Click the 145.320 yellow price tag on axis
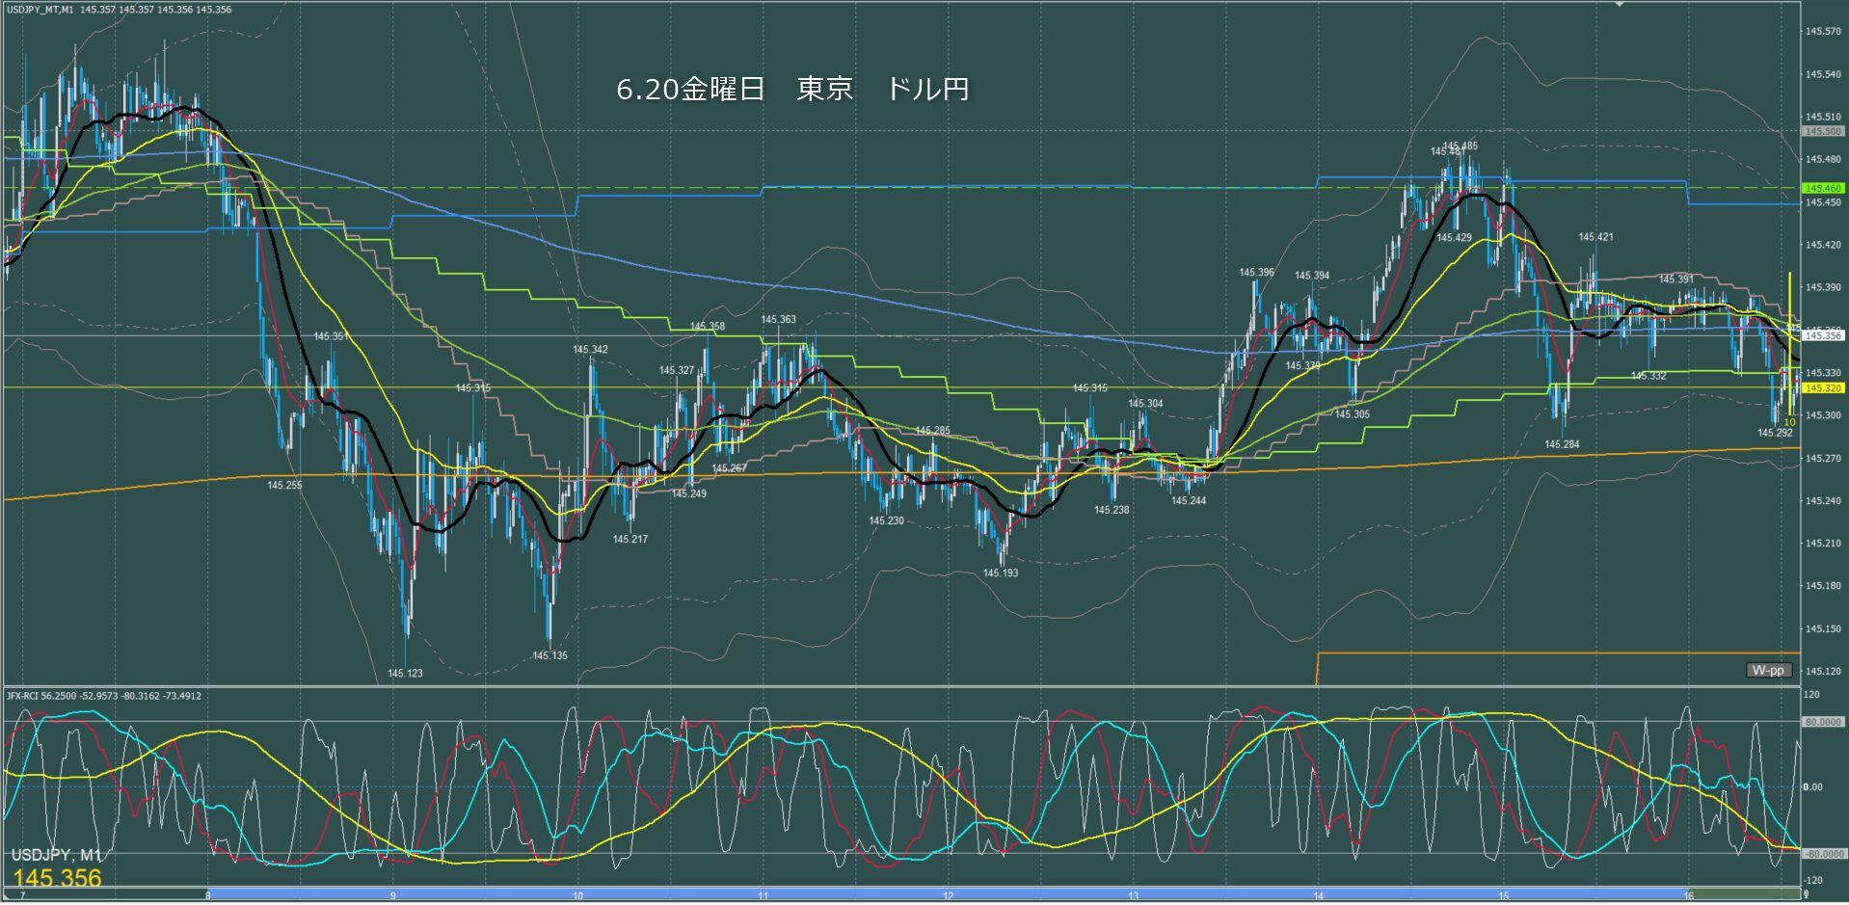This screenshot has width=1849, height=905. click(x=1823, y=387)
